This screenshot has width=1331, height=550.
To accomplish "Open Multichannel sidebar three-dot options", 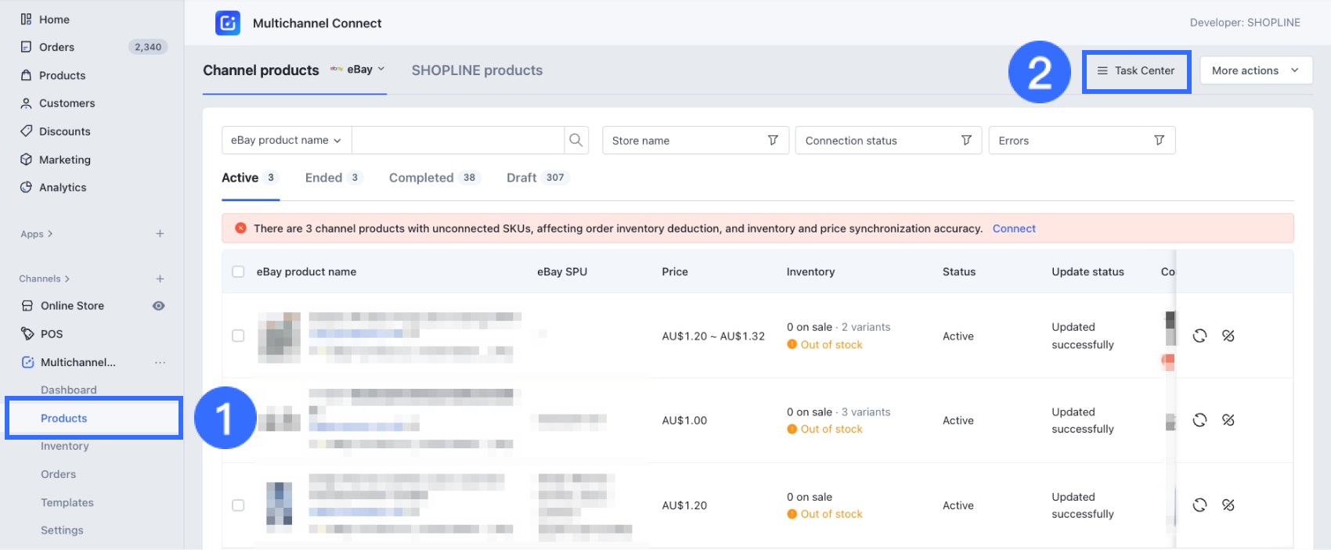I will tap(160, 362).
